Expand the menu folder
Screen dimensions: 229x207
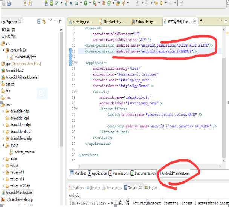(x=3, y=159)
